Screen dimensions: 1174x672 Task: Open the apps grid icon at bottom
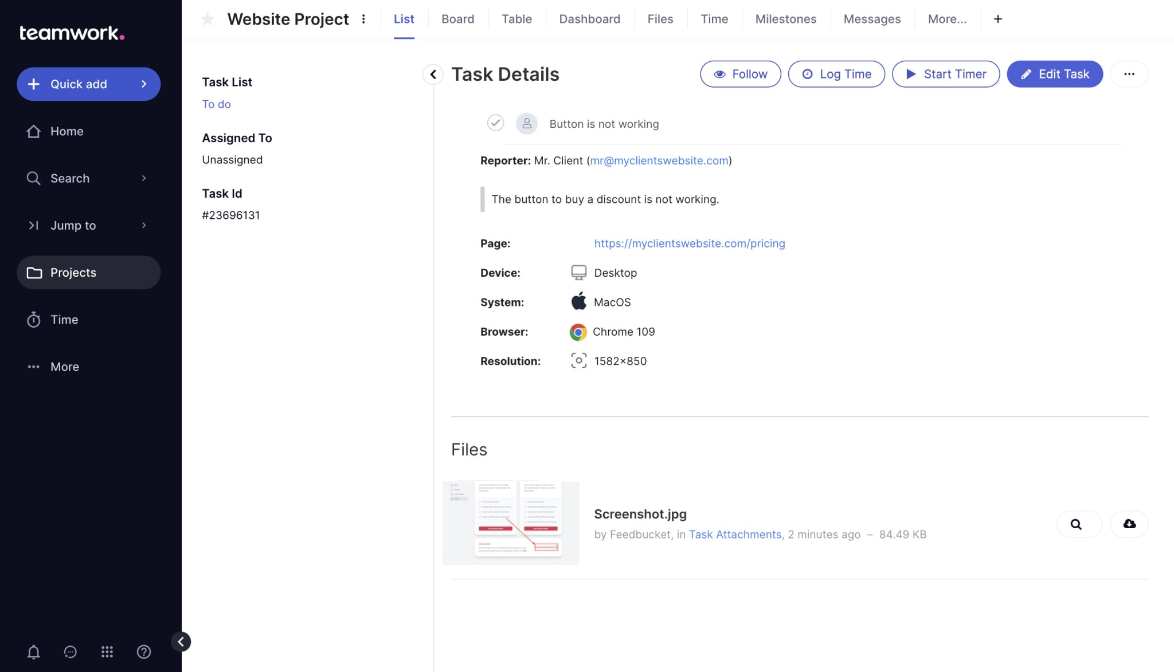point(107,651)
